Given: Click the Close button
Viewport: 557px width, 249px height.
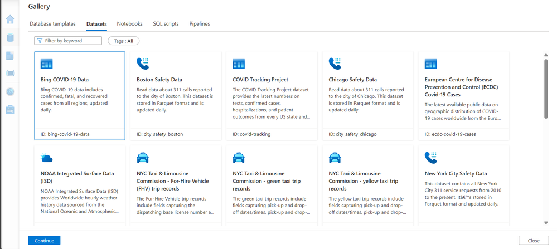Looking at the screenshot, I should [534, 241].
